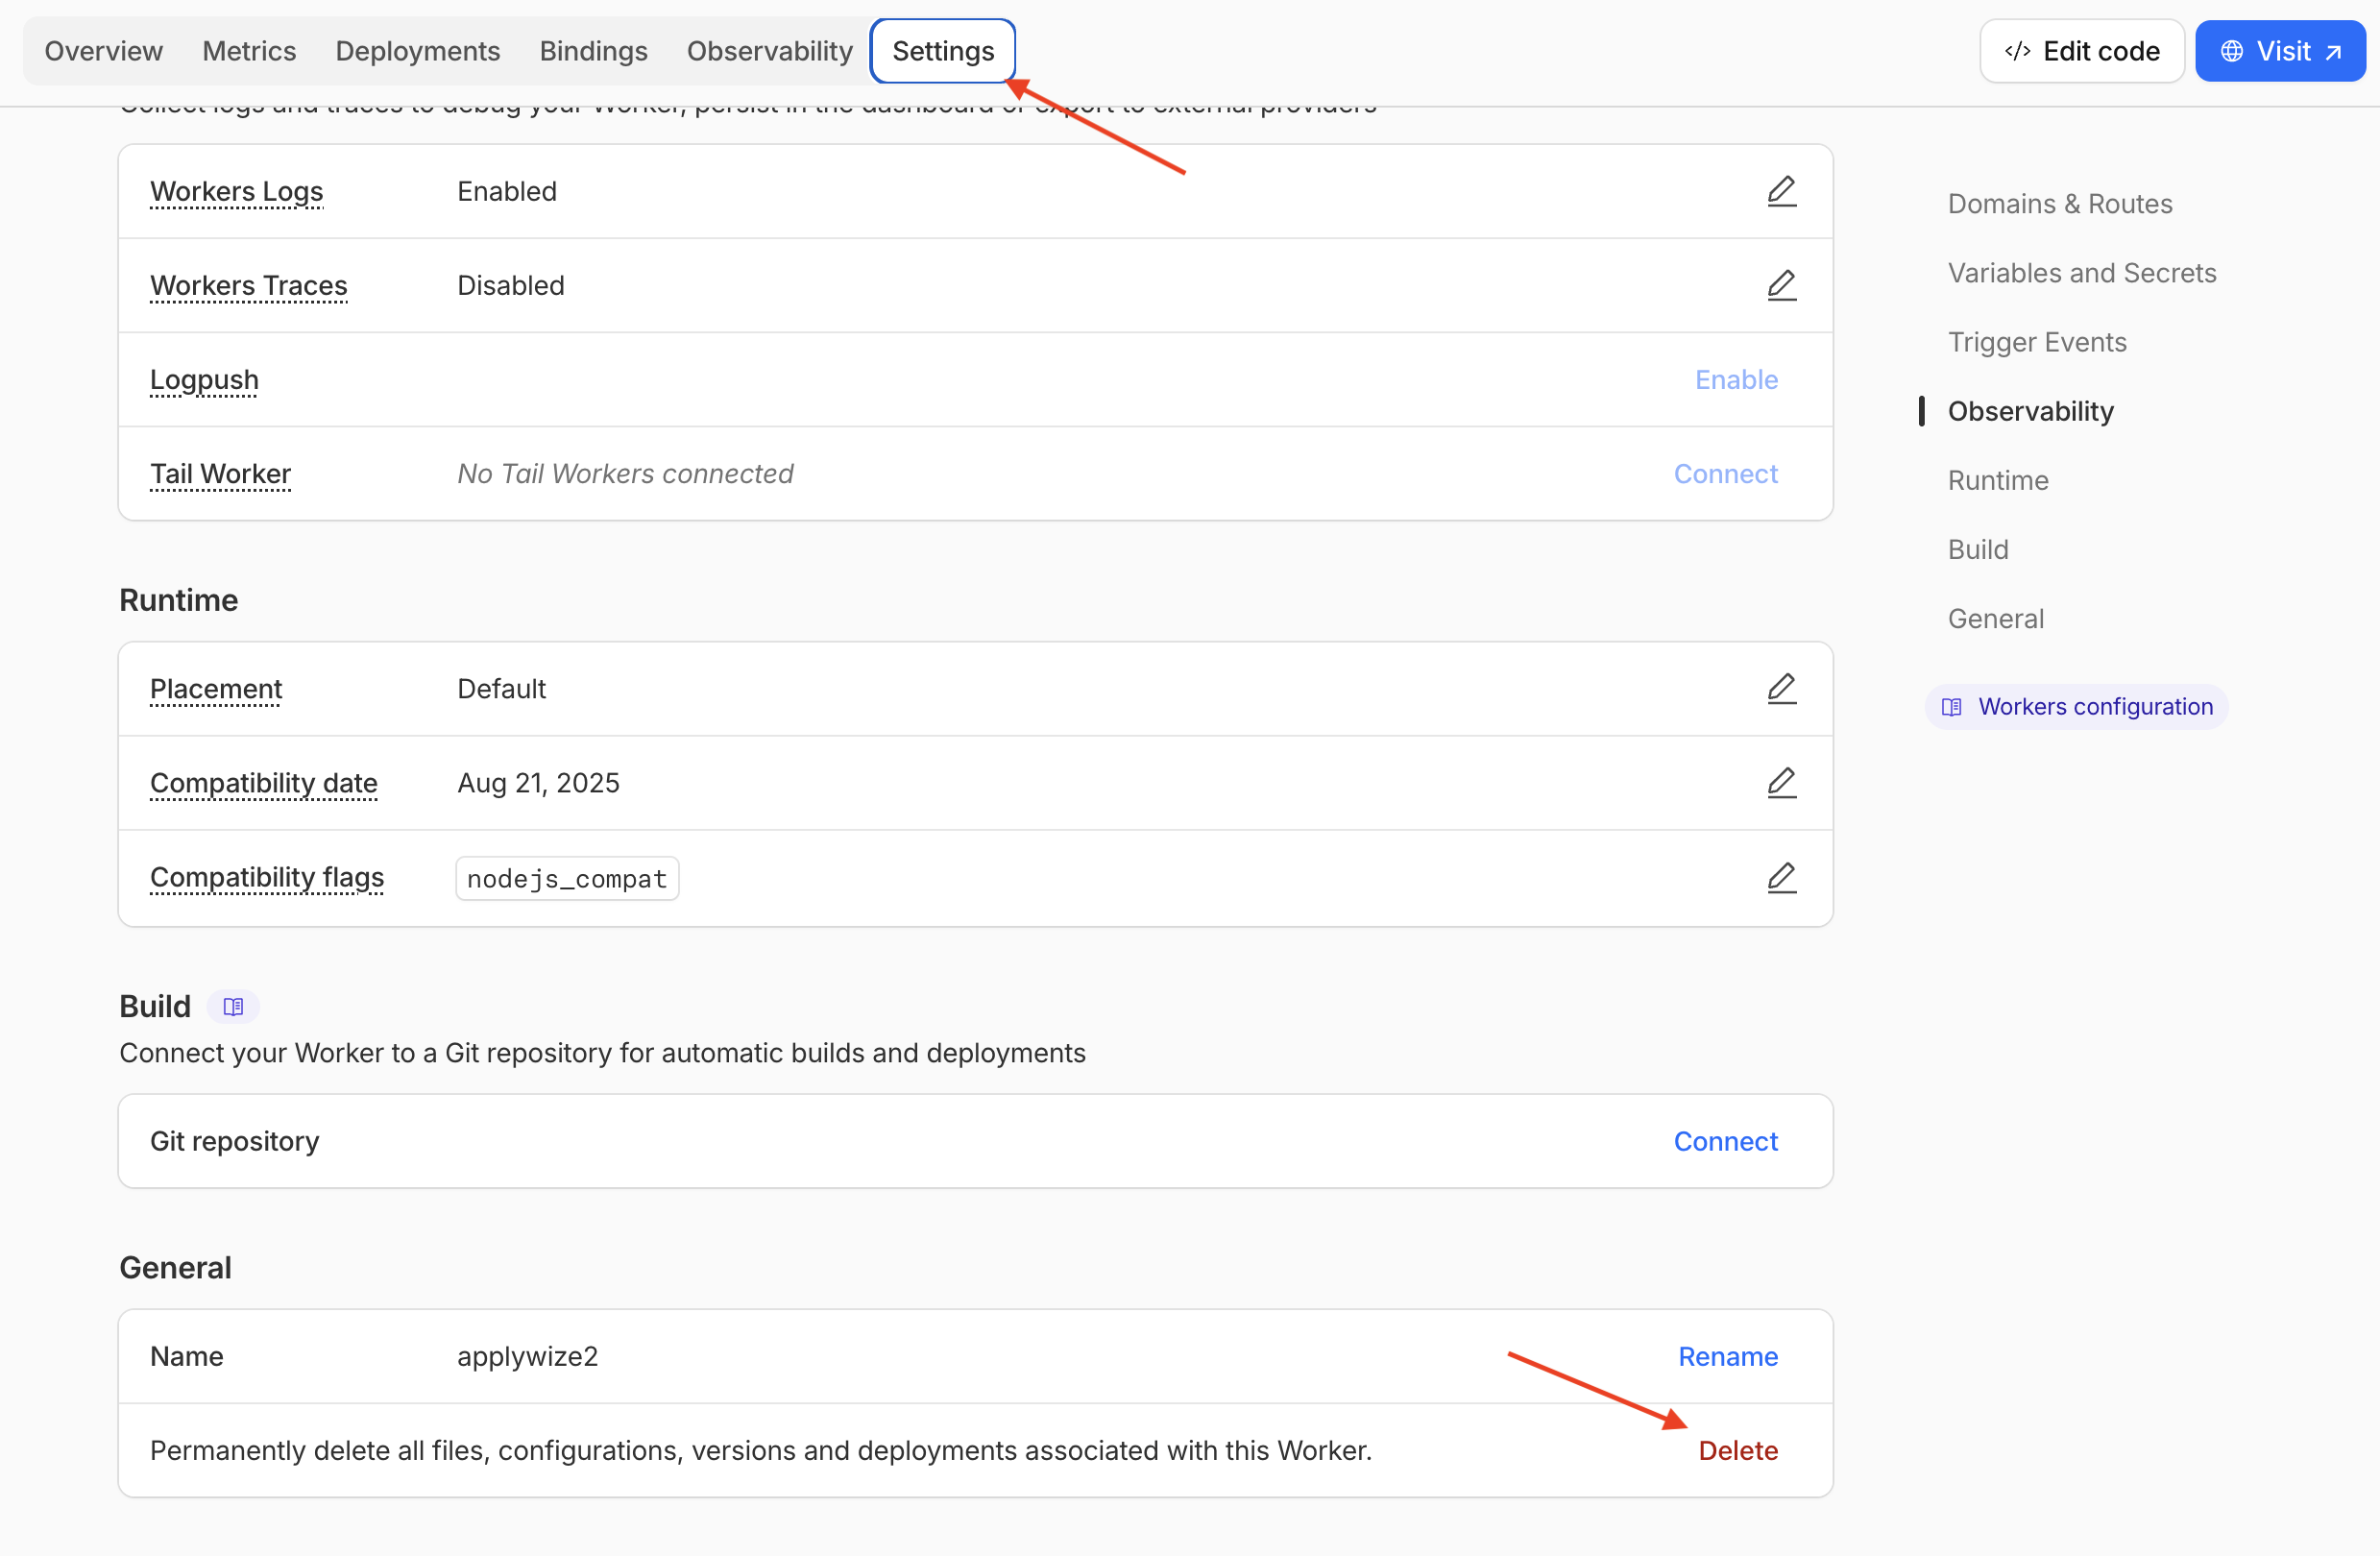Jump to Variables and Secrets in sidebar
The width and height of the screenshot is (2380, 1556).
[2082, 272]
